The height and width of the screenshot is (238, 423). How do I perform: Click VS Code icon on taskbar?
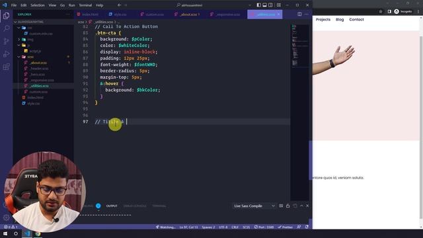coord(27,233)
